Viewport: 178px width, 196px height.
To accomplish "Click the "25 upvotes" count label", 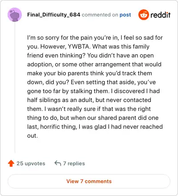I will point(31,163).
